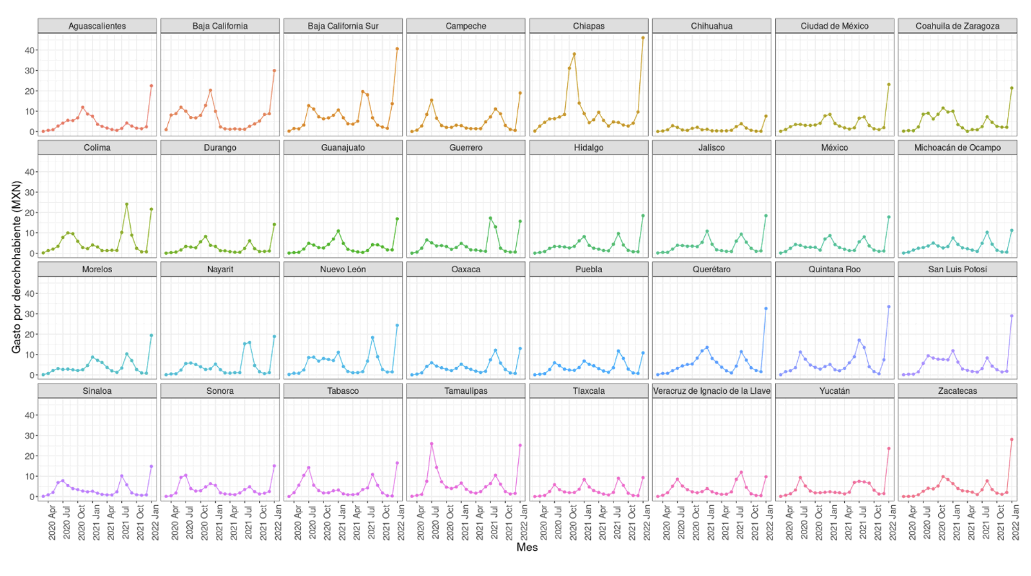Click the Ciudad de México panel header
This screenshot has width=1031, height=576.
coord(834,26)
